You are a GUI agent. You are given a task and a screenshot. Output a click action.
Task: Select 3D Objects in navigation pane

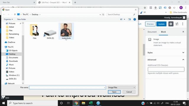13,50
